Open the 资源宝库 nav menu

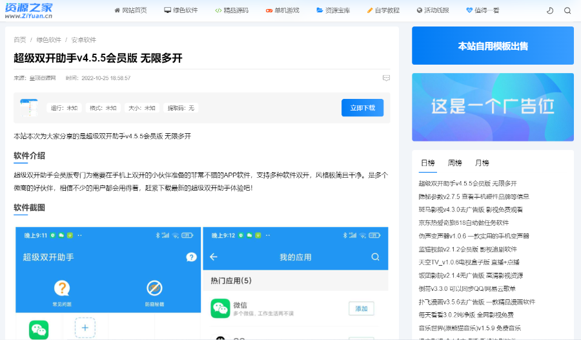334,10
